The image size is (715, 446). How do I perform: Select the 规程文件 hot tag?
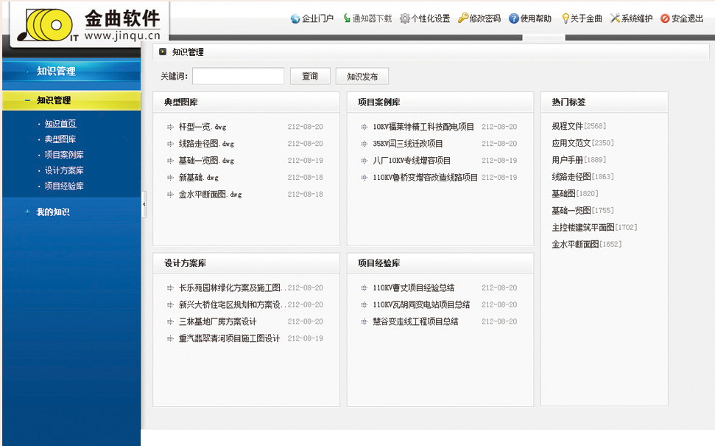[x=567, y=126]
